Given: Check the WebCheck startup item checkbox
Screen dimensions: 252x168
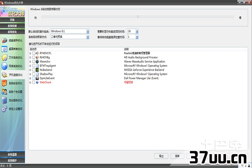Looking at the screenshot, I should coord(34,82).
